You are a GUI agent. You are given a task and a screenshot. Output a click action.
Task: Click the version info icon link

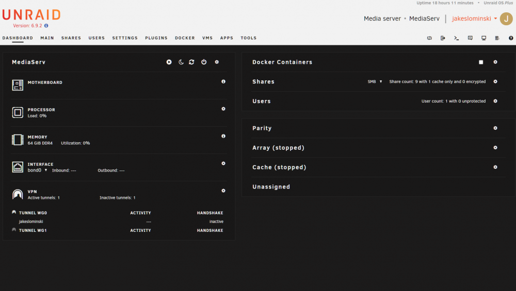coord(46,26)
